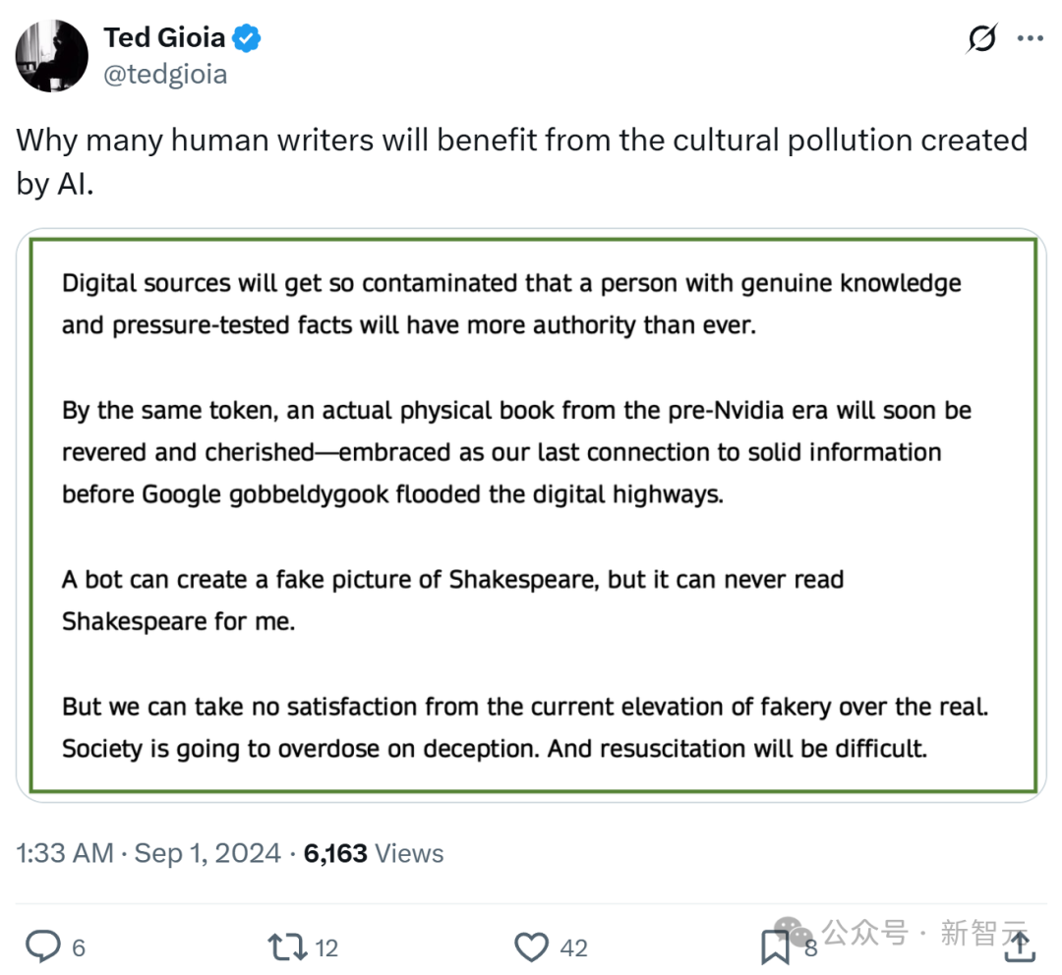This screenshot has width=1062, height=975.
Task: Open the Grok slashed-circle icon
Action: [x=982, y=39]
